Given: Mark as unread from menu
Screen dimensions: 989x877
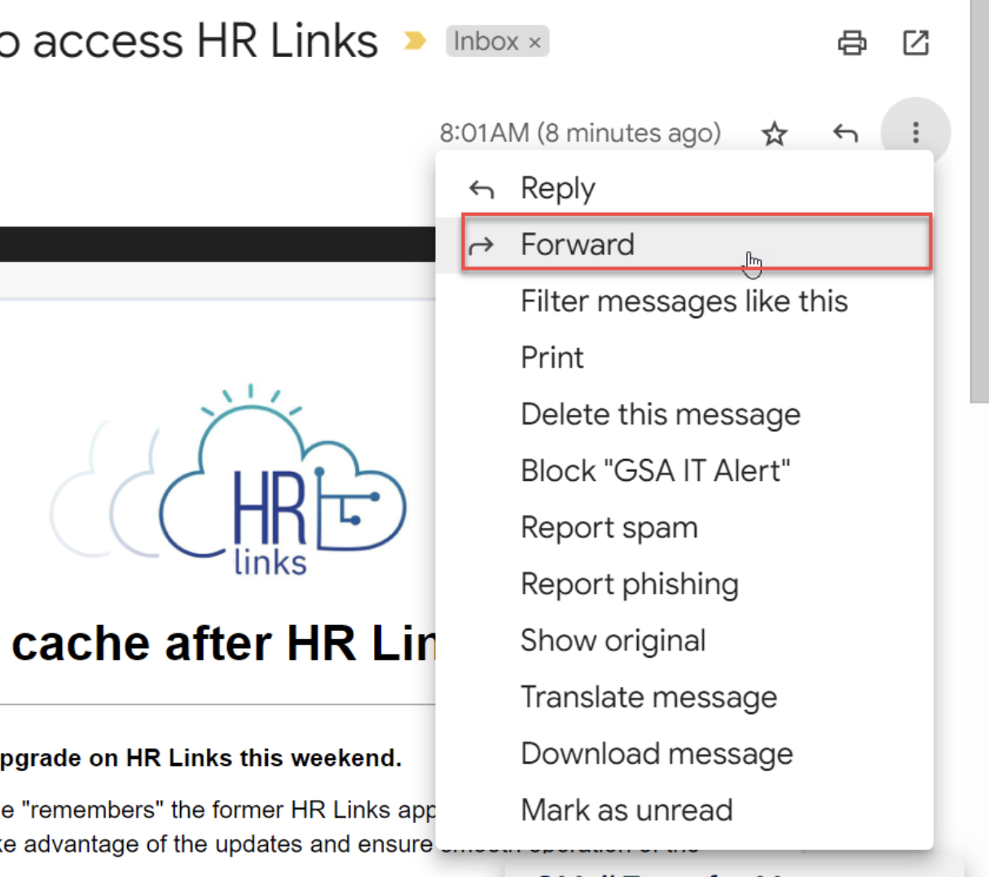Looking at the screenshot, I should 626,810.
